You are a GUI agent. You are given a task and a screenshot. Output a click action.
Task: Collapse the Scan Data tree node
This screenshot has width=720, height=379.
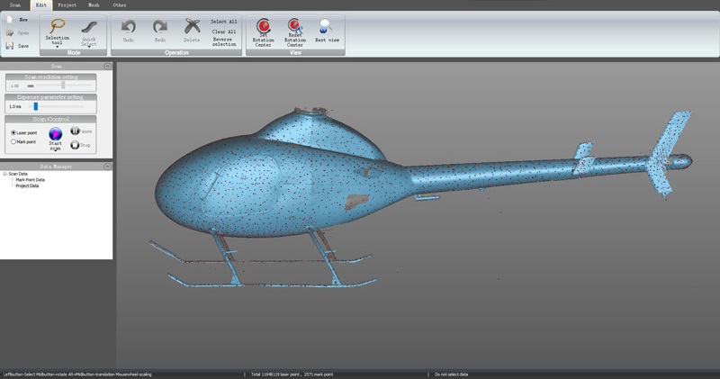(x=4, y=174)
